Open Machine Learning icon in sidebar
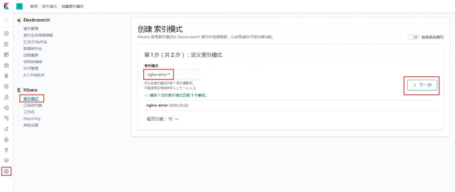Screen dimensions: 455x192 tap(6, 86)
